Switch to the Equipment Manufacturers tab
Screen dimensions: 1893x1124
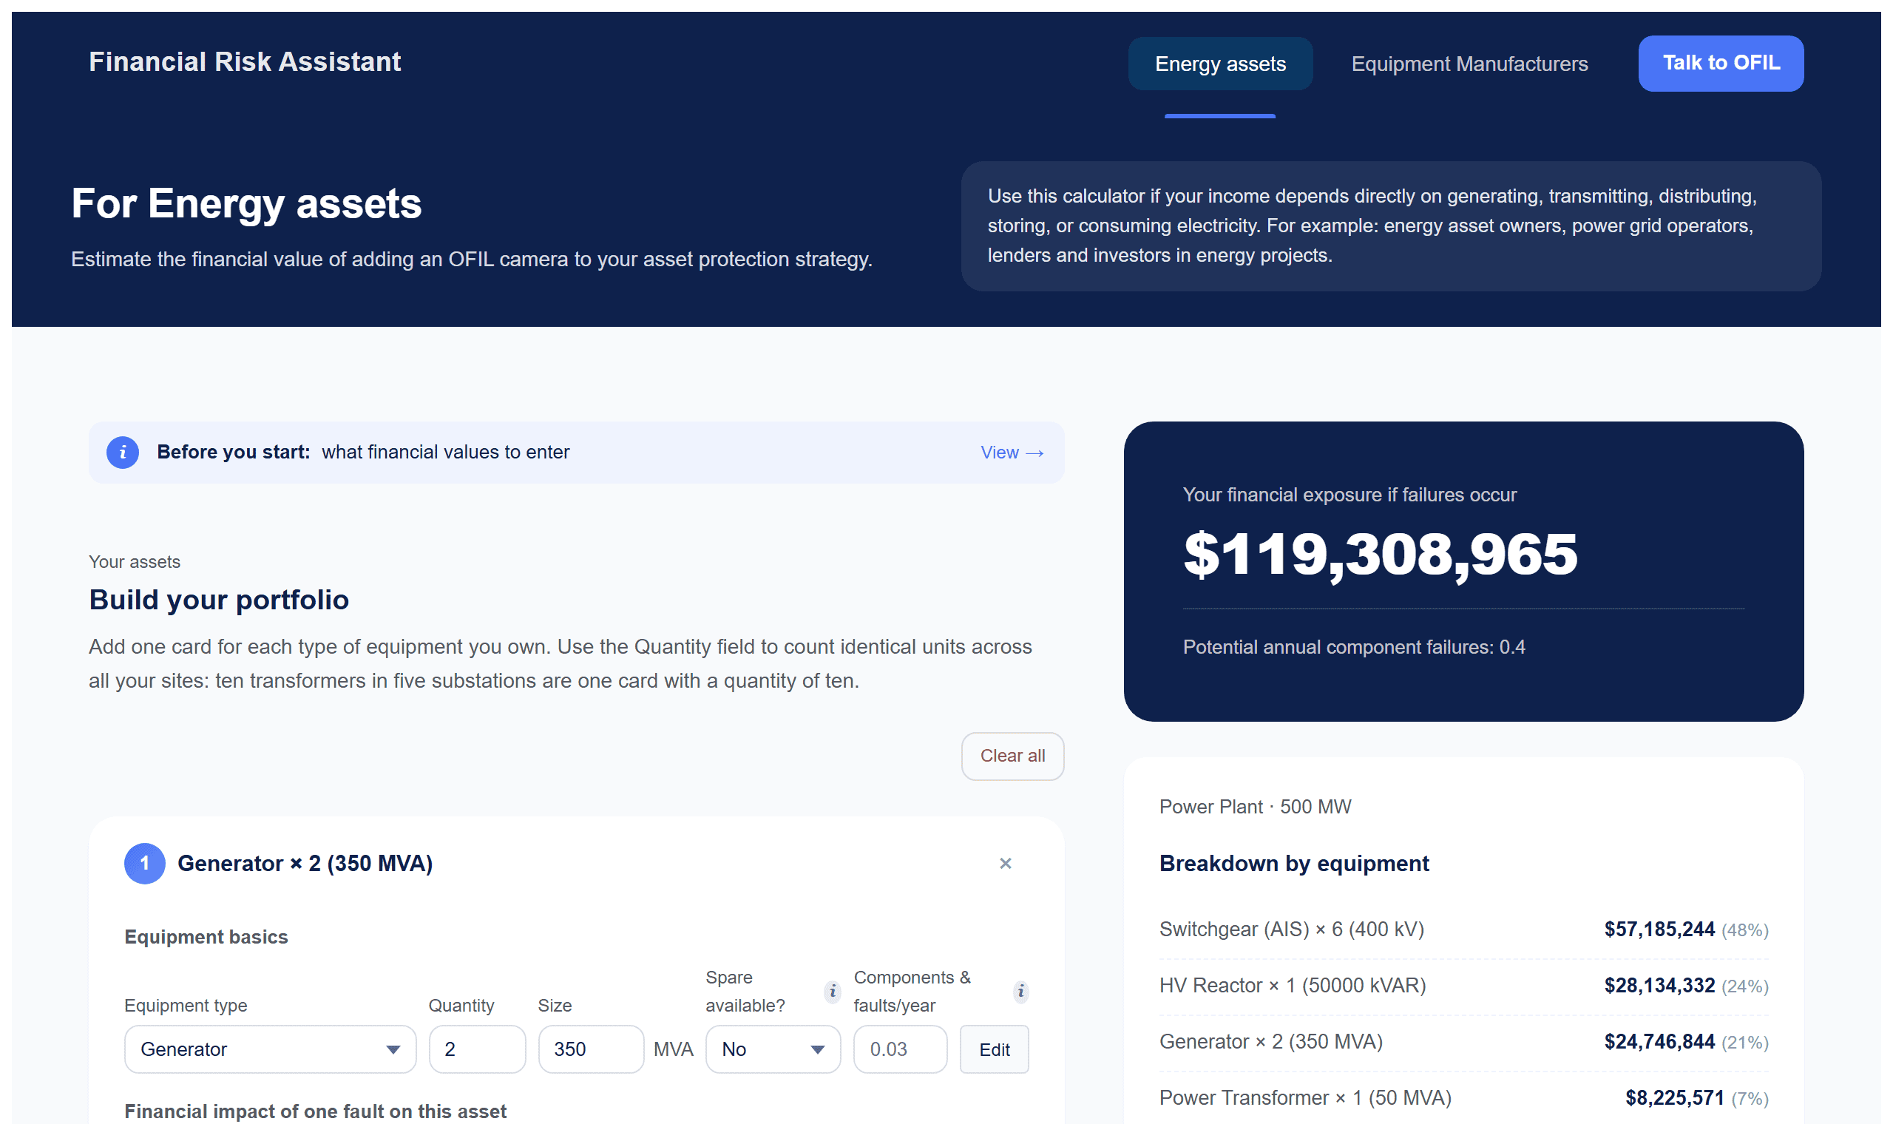[1470, 64]
